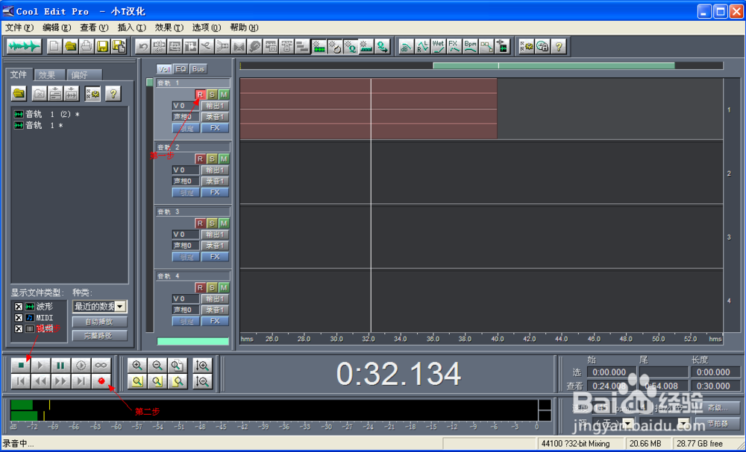Zoom in vertically
The height and width of the screenshot is (452, 746).
tap(203, 365)
